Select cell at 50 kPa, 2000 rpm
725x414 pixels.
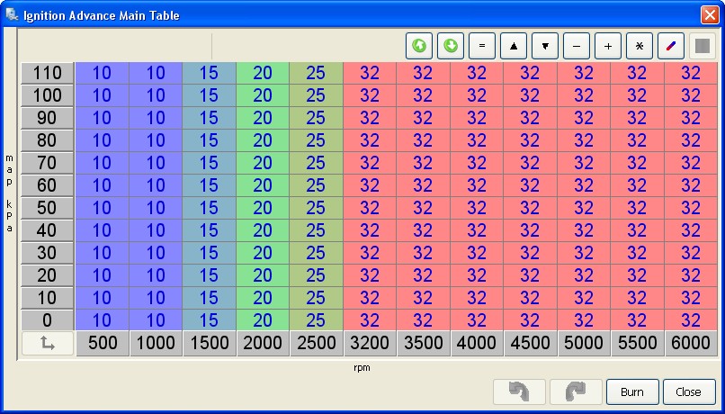[x=263, y=208]
